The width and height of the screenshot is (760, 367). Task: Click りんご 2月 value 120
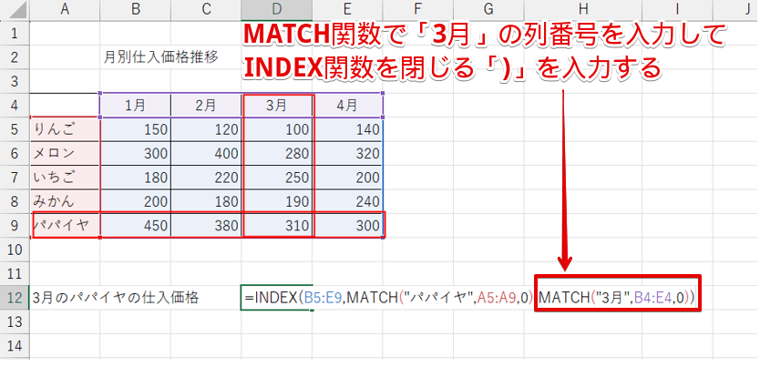[x=206, y=129]
